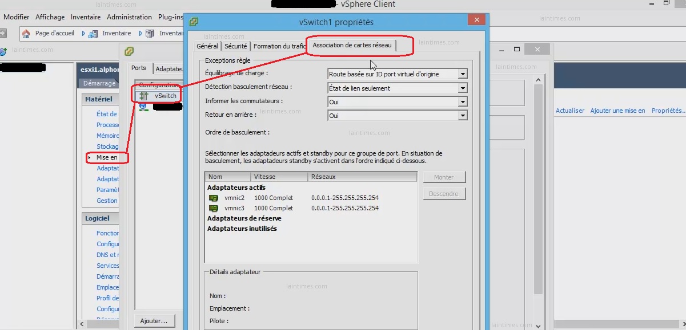Click Page d'accueil in the navigation toolbar

(55, 34)
